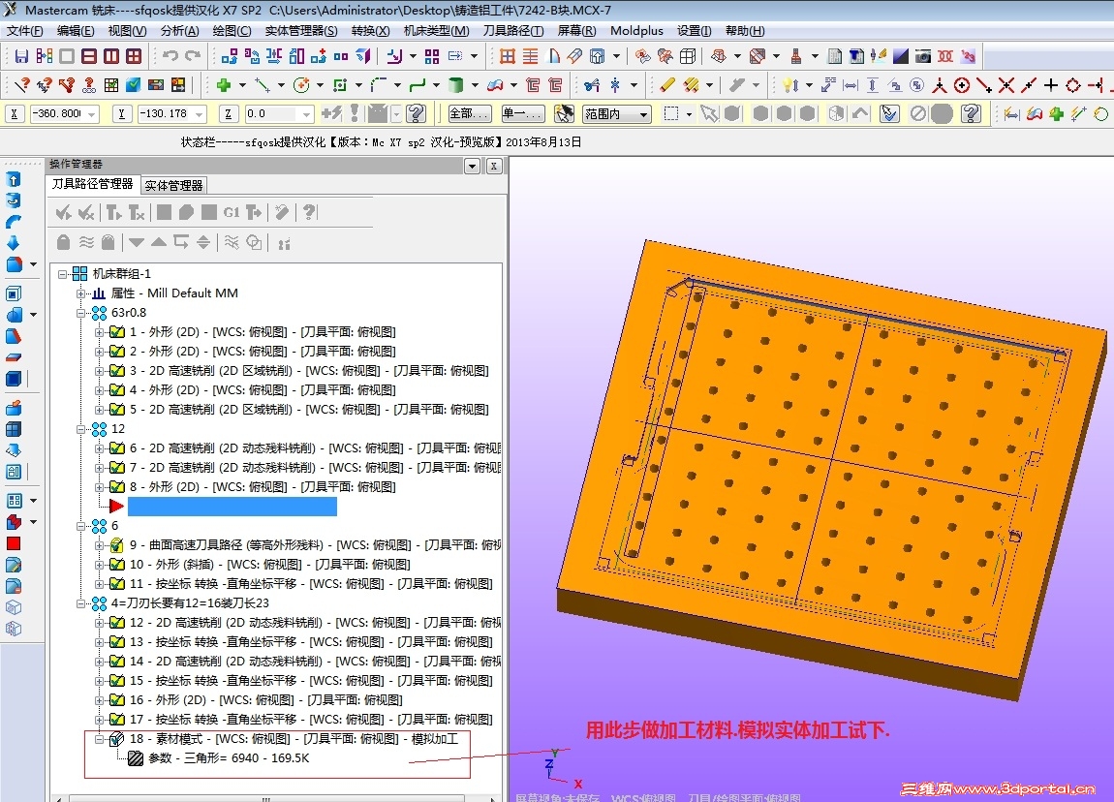Click the light bulb hide entity icon
The height and width of the screenshot is (802, 1114).
click(789, 85)
